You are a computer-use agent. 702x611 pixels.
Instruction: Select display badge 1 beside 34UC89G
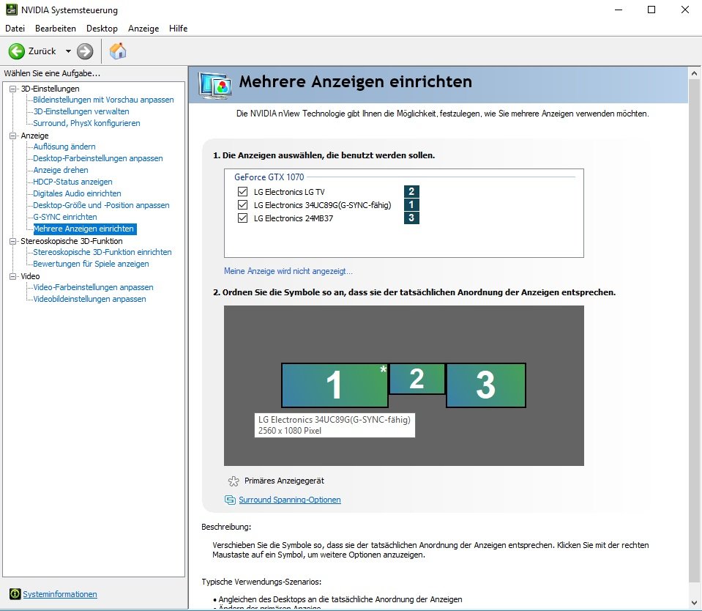click(x=411, y=204)
